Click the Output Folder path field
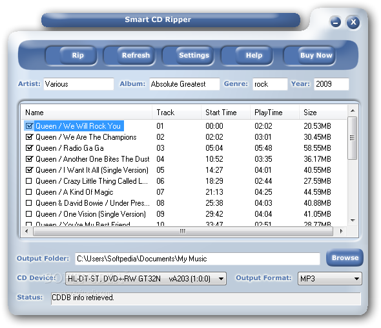The image size is (381, 328). coord(198,259)
